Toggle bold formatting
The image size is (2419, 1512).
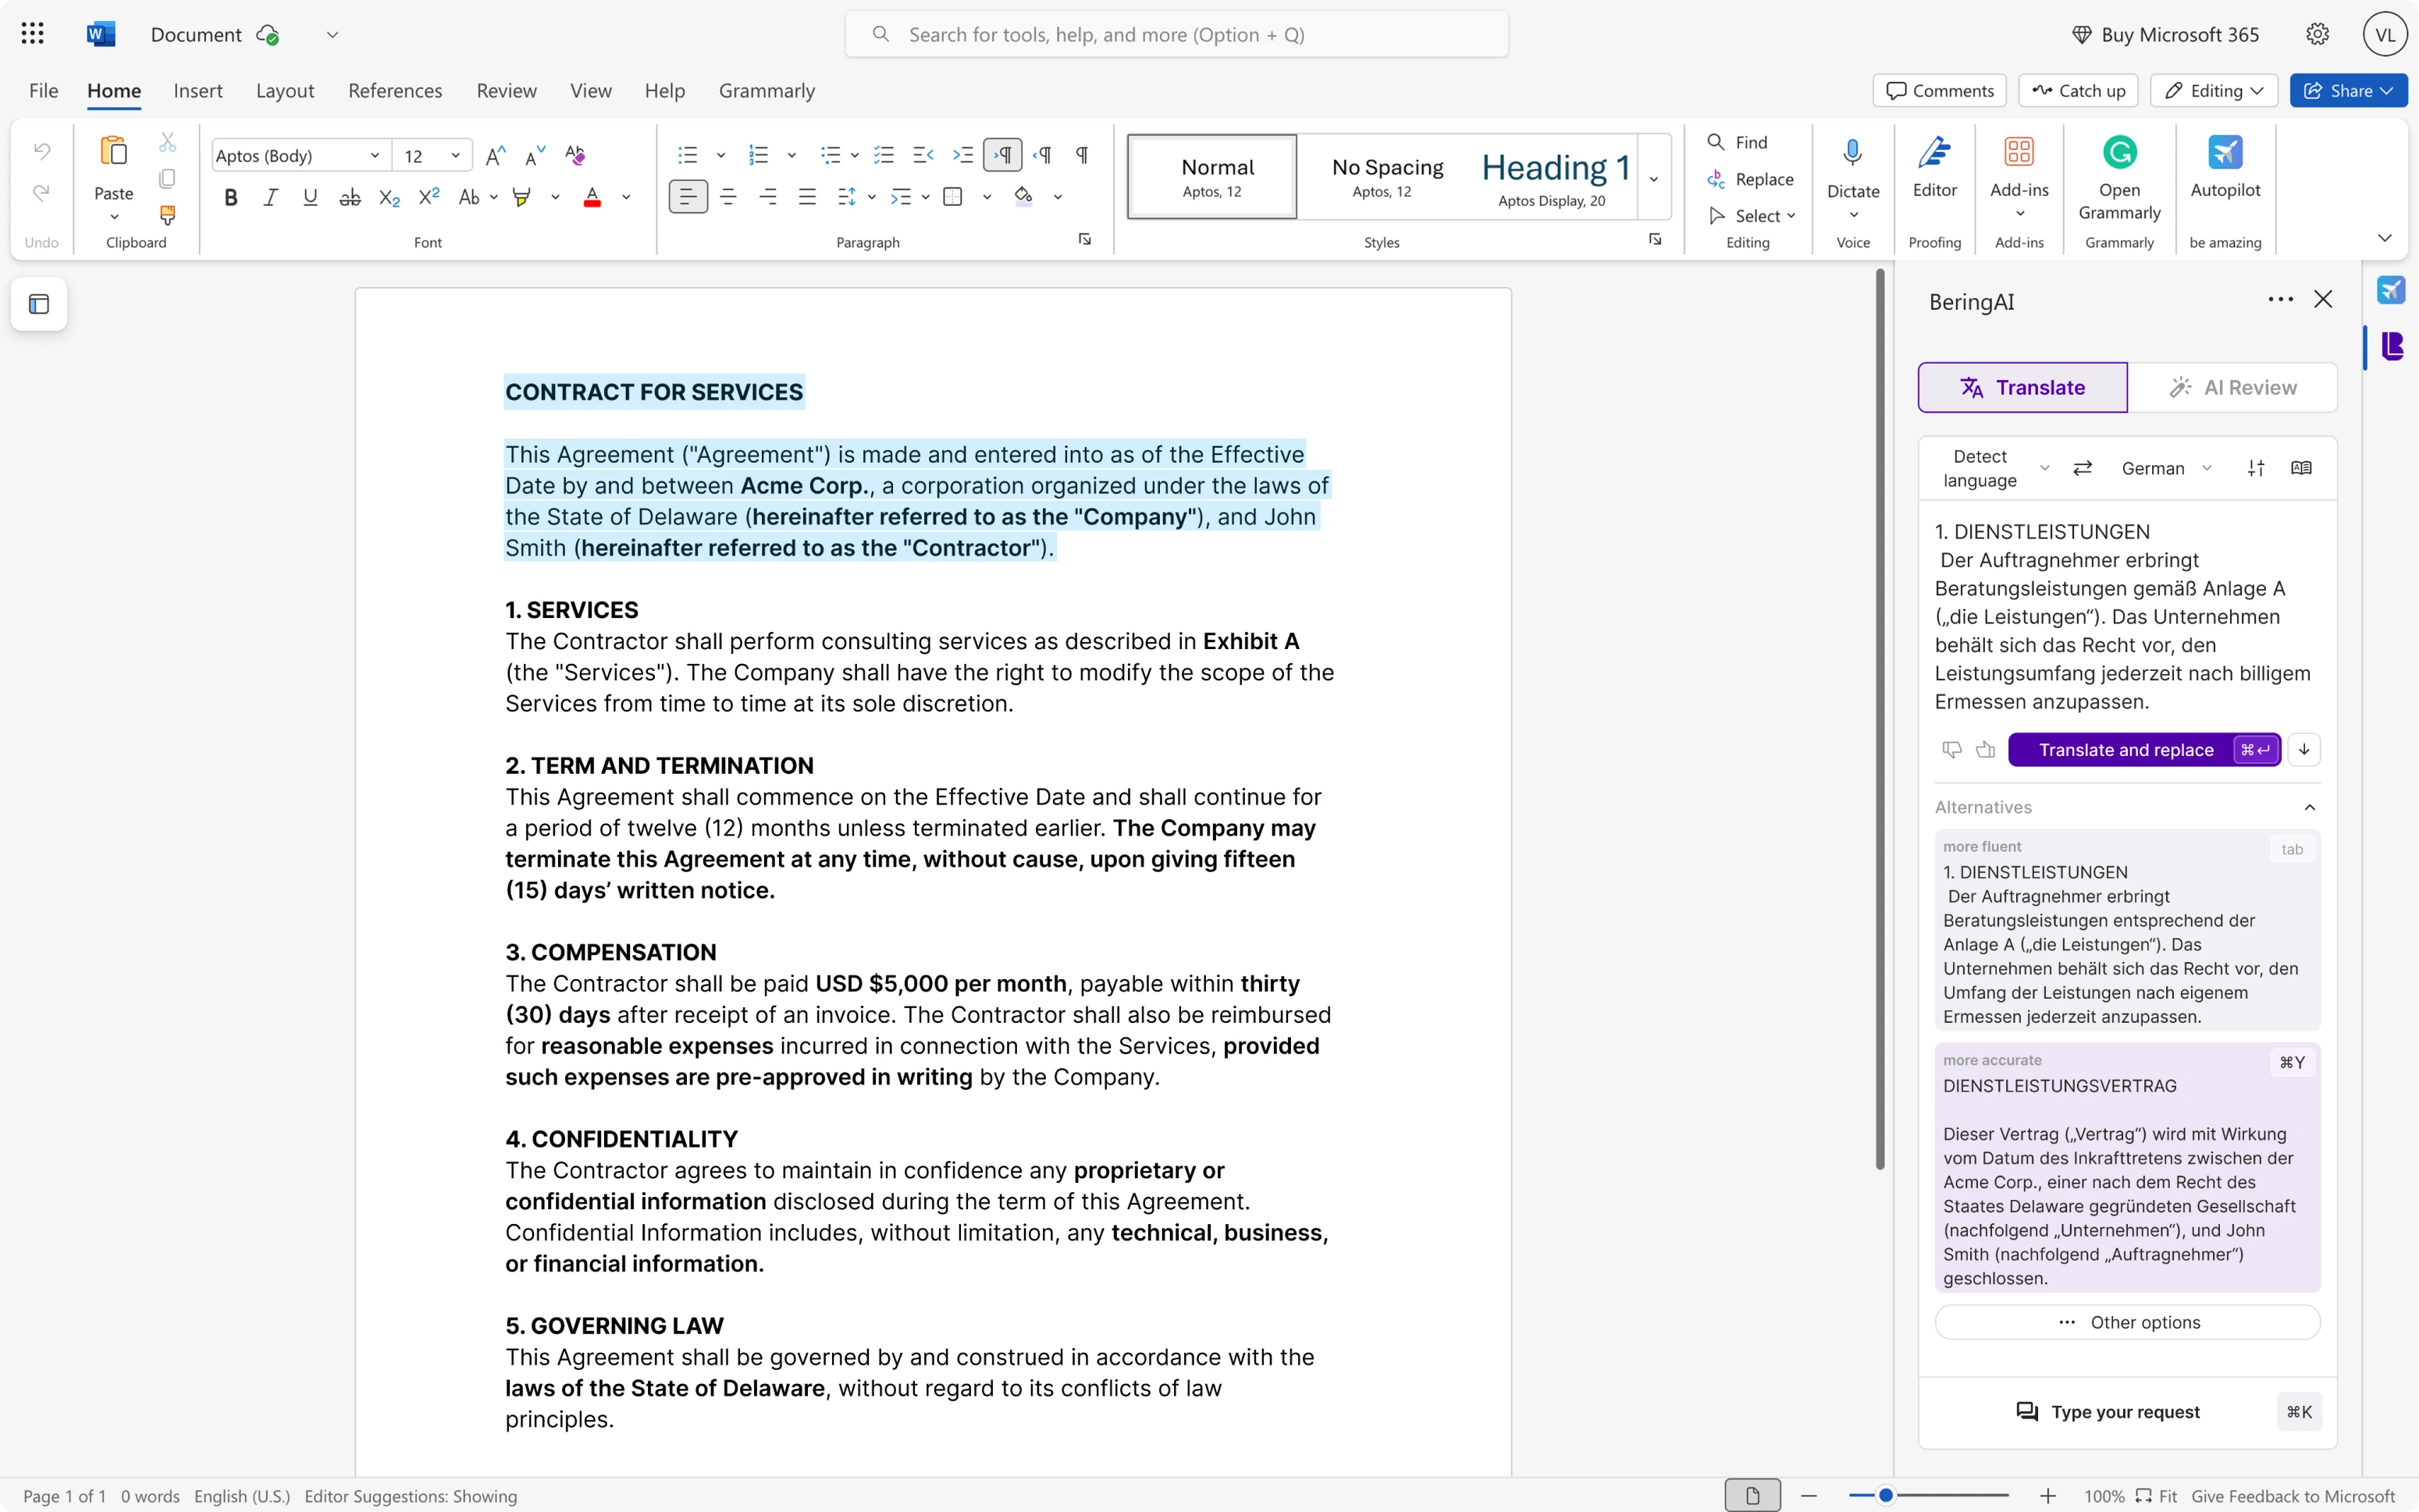(230, 196)
